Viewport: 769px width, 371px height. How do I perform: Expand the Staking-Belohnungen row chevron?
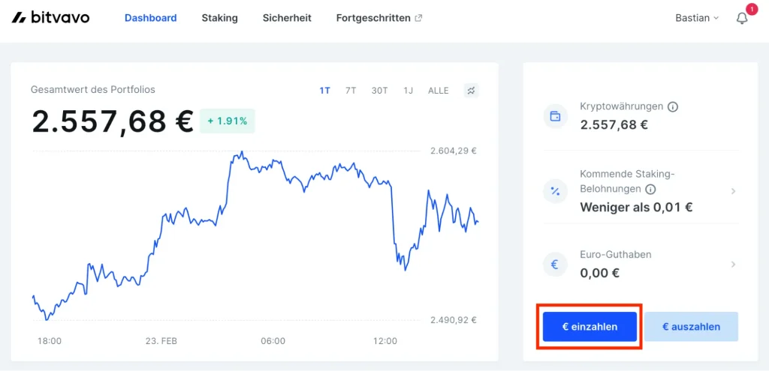click(734, 191)
